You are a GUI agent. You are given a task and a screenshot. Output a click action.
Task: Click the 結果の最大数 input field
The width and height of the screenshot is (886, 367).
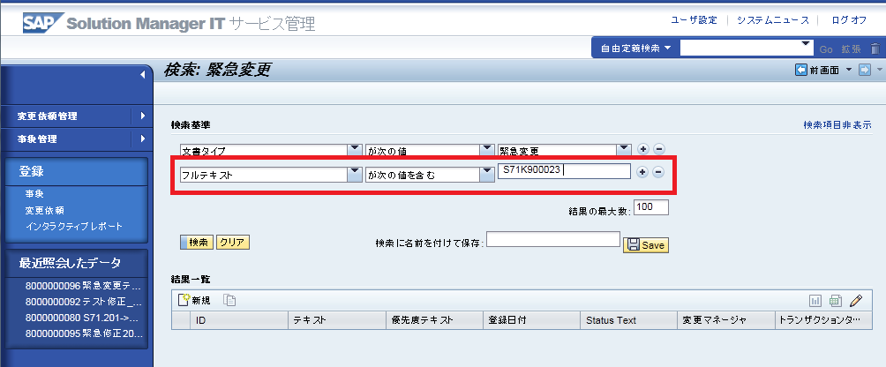[x=650, y=207]
